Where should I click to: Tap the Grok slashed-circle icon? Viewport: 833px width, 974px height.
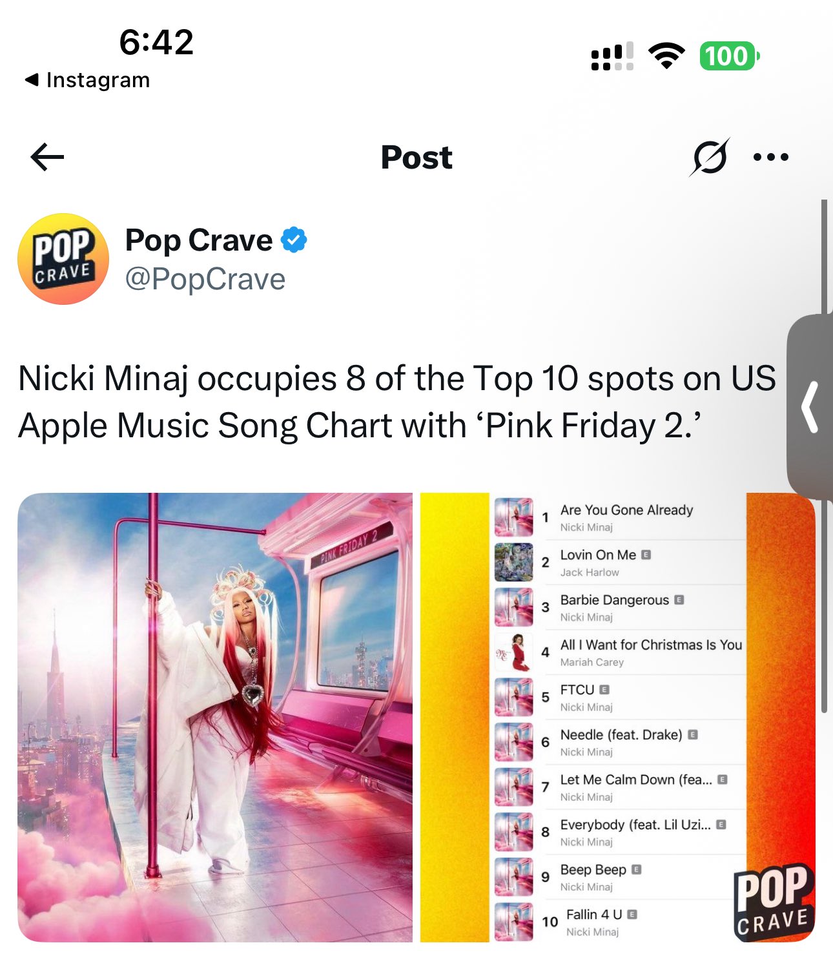point(710,157)
